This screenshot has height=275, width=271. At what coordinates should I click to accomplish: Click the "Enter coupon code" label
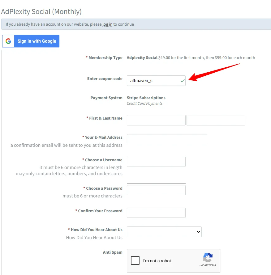(x=105, y=79)
